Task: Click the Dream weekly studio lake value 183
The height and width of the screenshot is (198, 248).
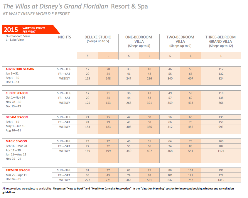Action: coord(108,127)
